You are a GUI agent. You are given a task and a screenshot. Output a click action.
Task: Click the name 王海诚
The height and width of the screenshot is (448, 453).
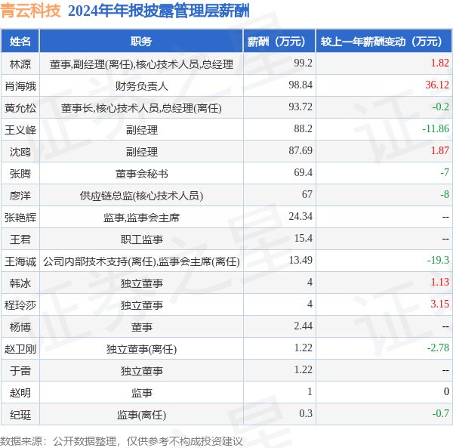tap(20, 261)
